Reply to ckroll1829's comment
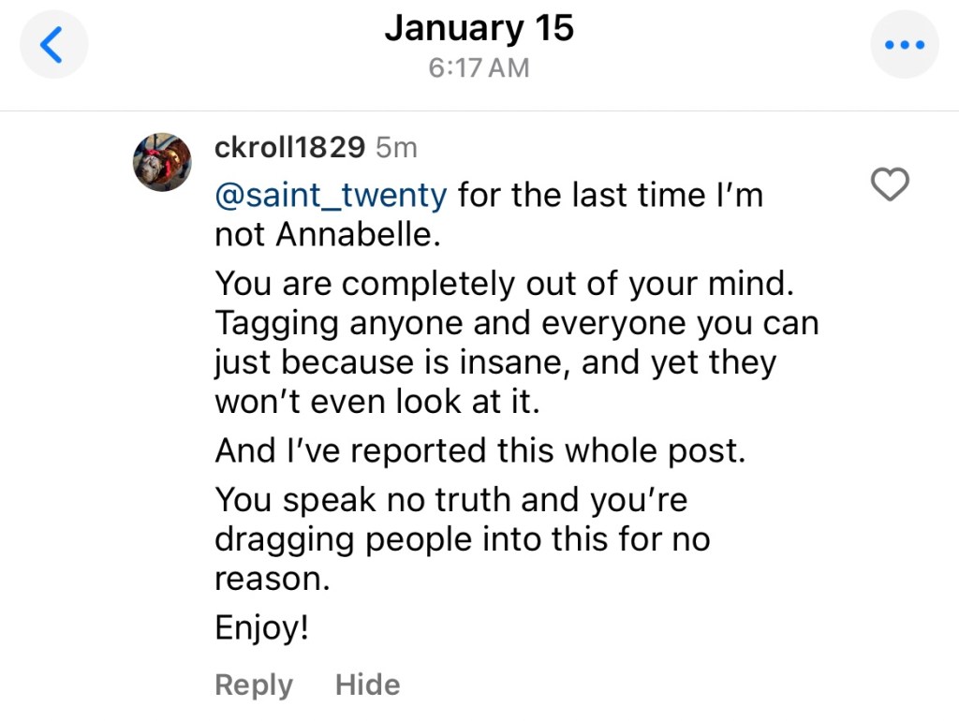The image size is (959, 721). click(253, 685)
